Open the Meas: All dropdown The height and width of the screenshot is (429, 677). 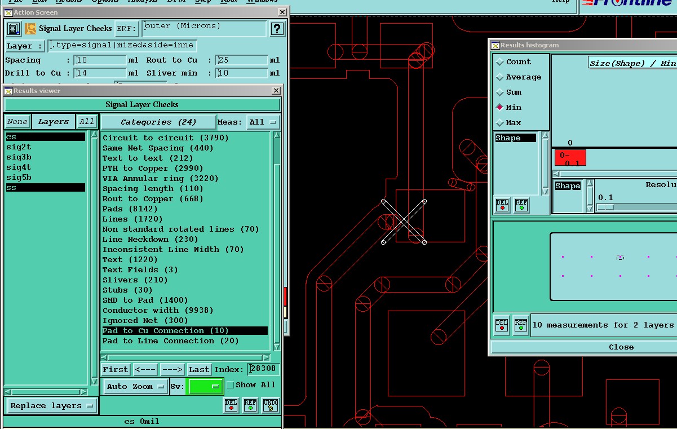point(264,122)
